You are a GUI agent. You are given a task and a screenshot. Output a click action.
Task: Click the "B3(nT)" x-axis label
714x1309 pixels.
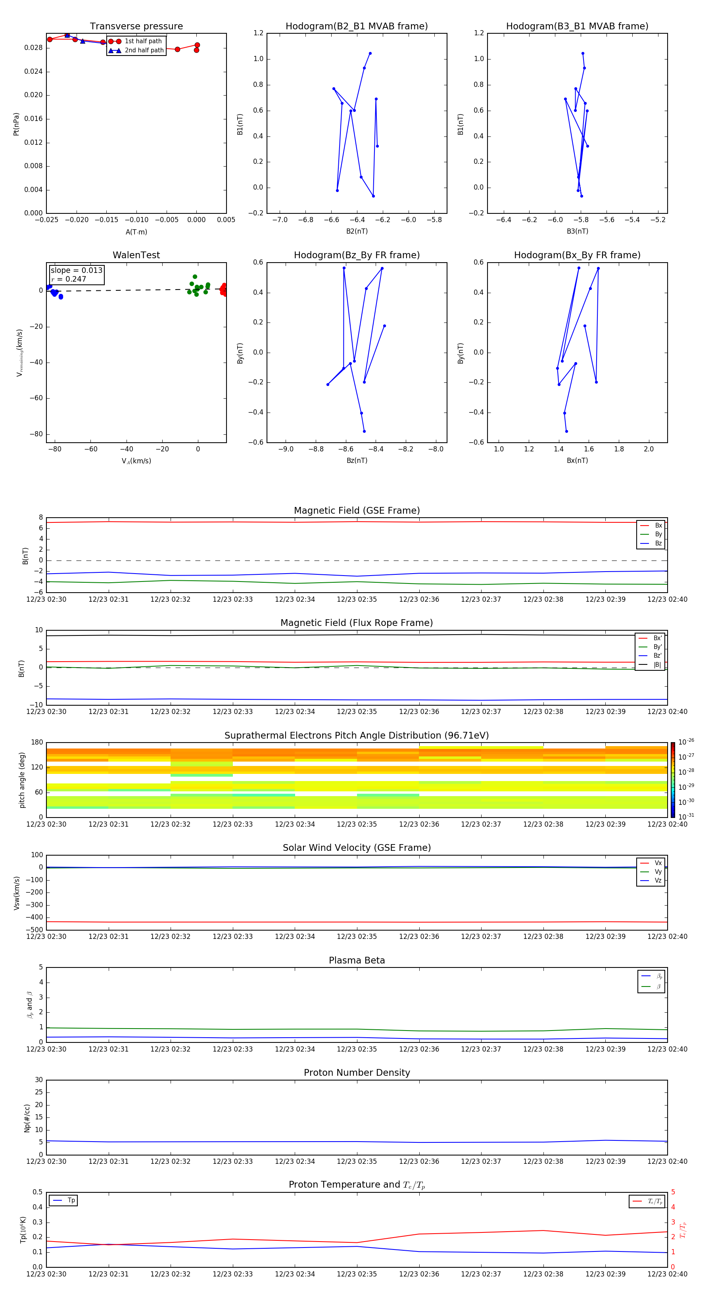[x=577, y=231]
